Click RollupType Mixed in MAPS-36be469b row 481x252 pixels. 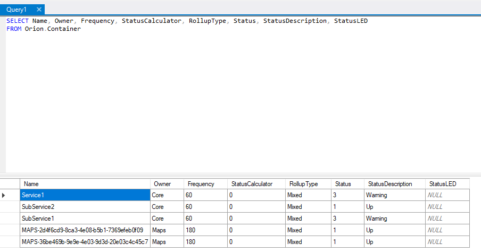(x=308, y=241)
